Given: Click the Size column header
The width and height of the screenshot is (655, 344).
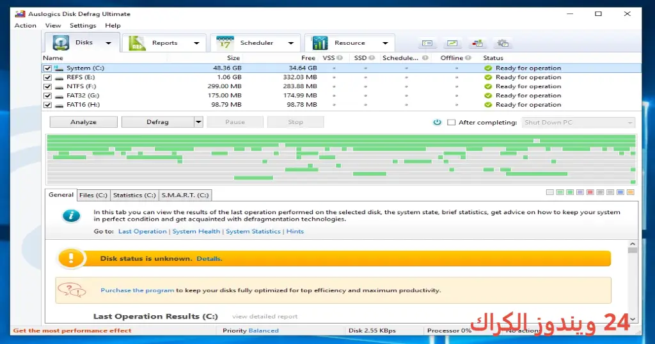Looking at the screenshot, I should click(233, 58).
